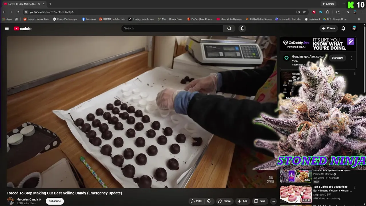Open Hercules Candy channel avatar
This screenshot has width=366, height=206.
[x=11, y=201]
